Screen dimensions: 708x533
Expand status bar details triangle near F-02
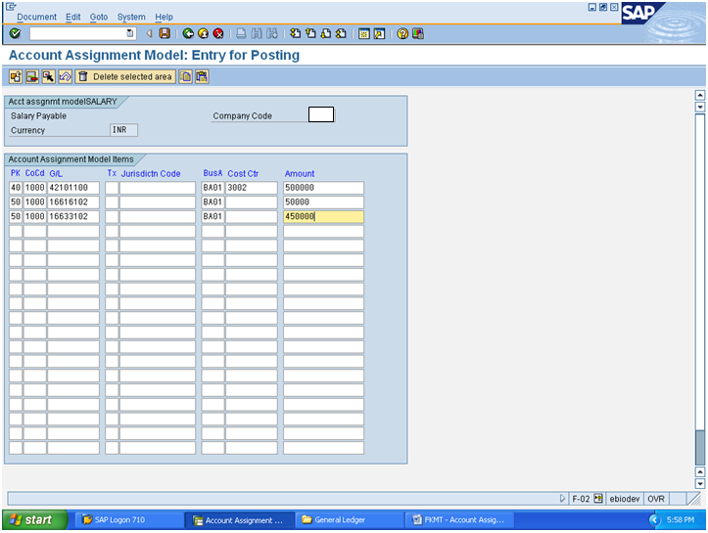tap(562, 498)
